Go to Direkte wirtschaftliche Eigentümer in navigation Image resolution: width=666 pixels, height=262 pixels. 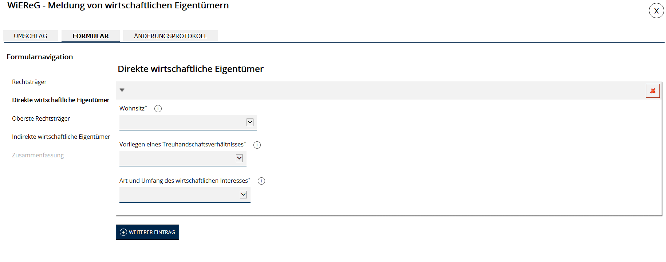(60, 100)
